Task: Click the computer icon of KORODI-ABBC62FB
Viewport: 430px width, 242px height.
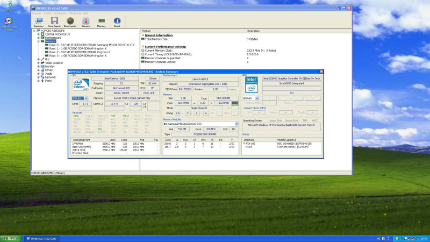Action: point(38,31)
